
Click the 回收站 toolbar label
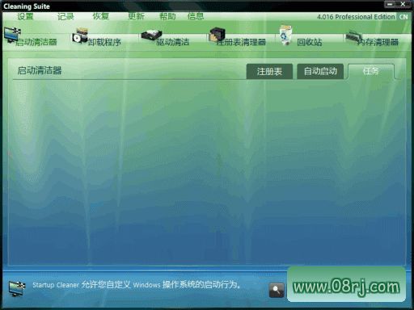pyautogui.click(x=310, y=42)
